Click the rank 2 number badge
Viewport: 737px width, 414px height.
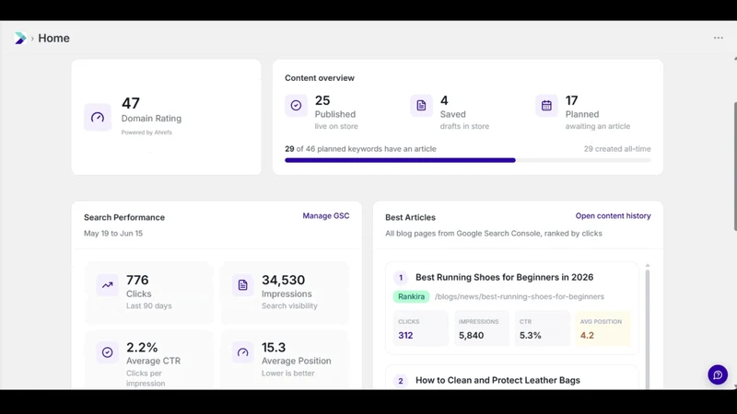(401, 381)
